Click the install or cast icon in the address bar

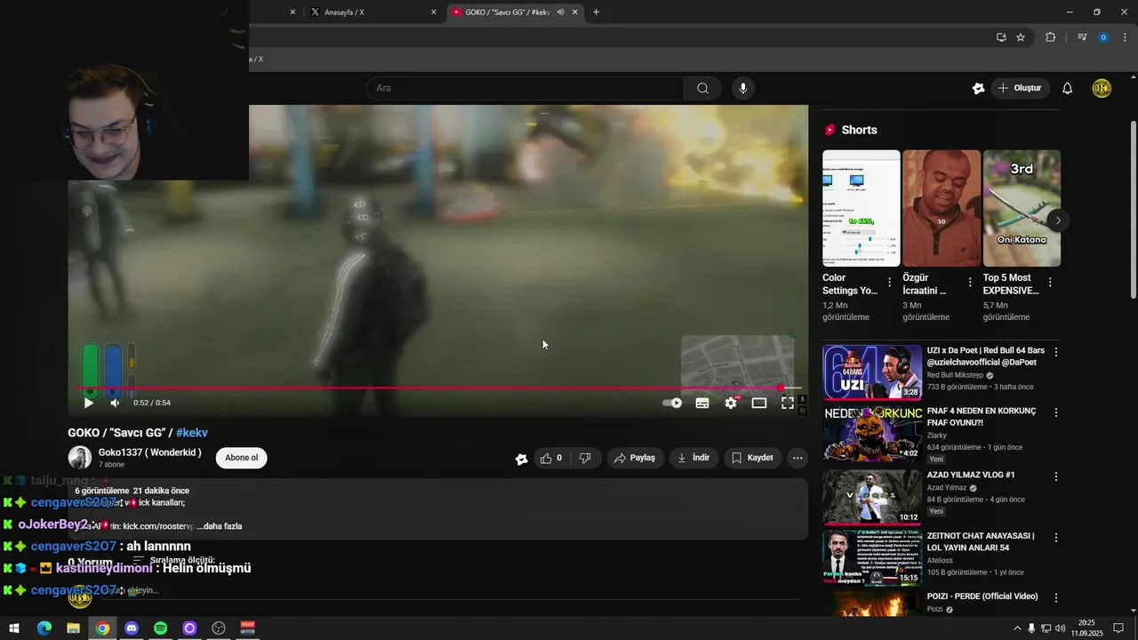1001,37
